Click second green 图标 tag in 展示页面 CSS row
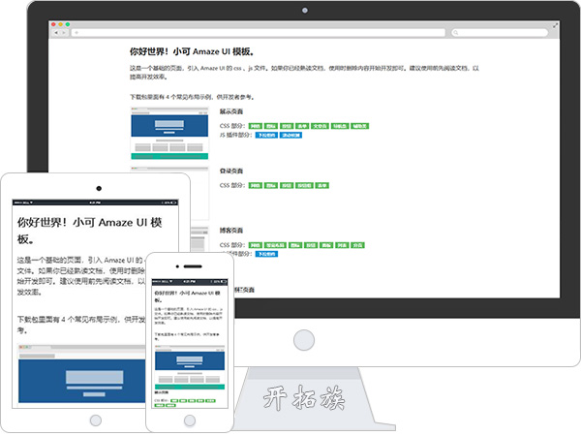The width and height of the screenshot is (581, 436). pyautogui.click(x=271, y=126)
